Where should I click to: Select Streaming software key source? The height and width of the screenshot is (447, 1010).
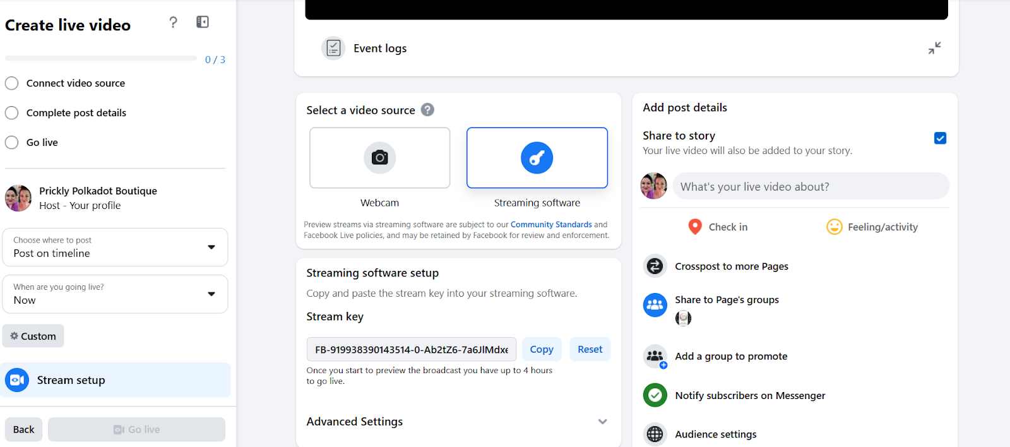point(537,158)
